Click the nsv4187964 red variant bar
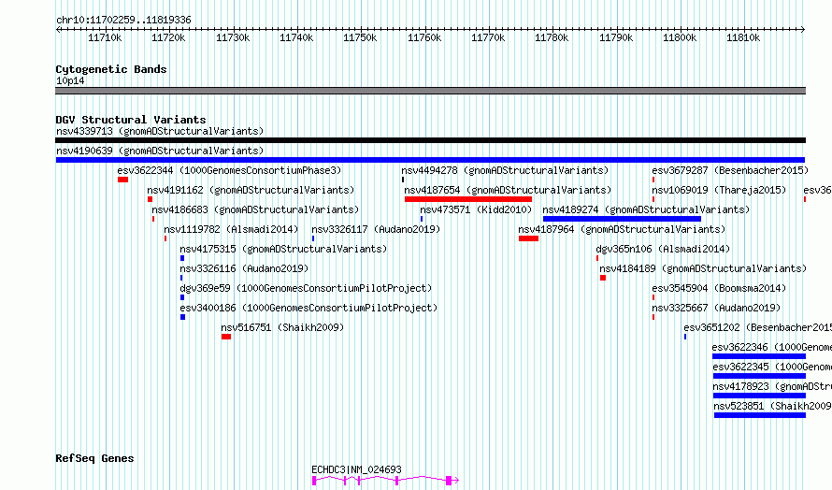 528,238
